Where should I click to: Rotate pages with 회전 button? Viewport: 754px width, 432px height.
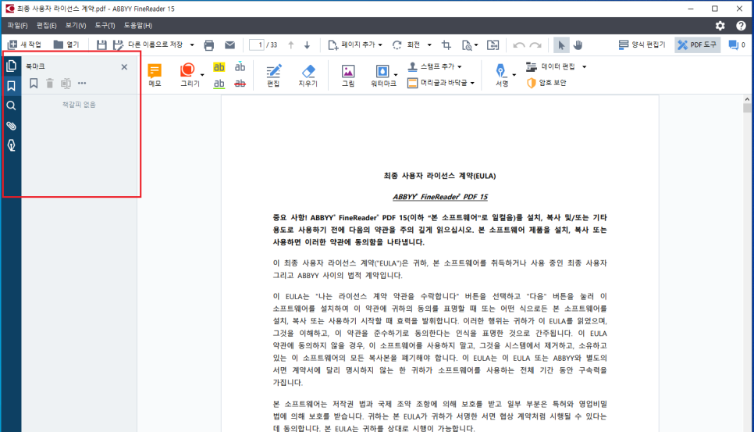(407, 45)
